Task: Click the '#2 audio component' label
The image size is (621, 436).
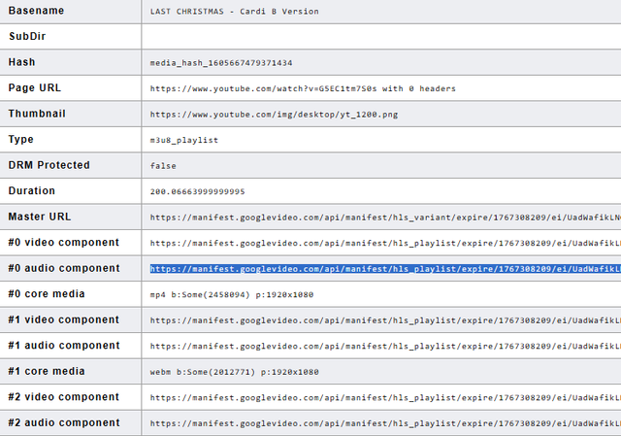Action: (x=64, y=423)
